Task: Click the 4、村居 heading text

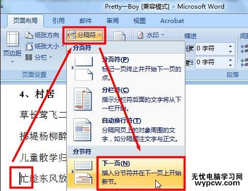Action: point(37,94)
